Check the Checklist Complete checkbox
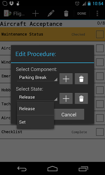 100,132
